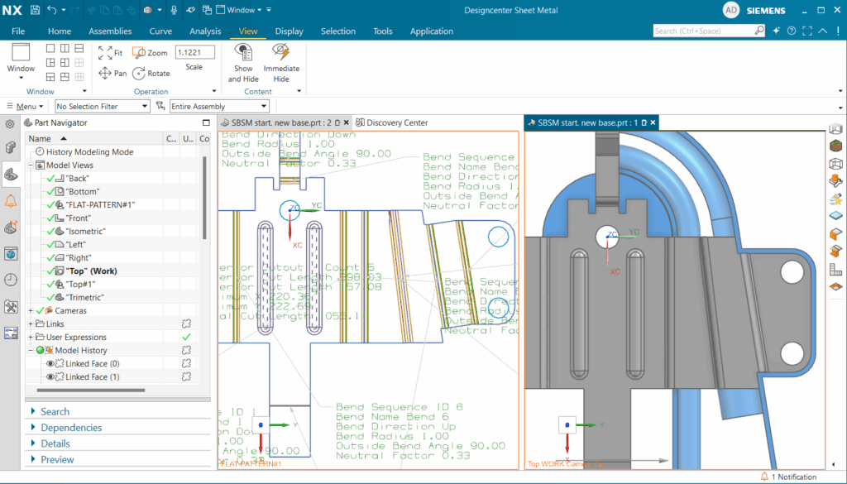Click the Immediate Hide tool
Image resolution: width=847 pixels, height=484 pixels.
click(x=281, y=52)
